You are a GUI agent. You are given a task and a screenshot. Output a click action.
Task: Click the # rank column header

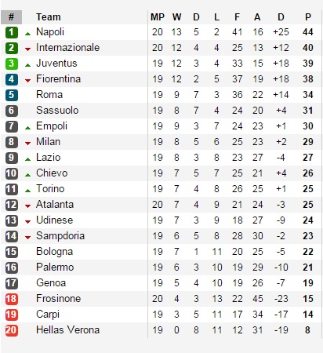tap(11, 17)
